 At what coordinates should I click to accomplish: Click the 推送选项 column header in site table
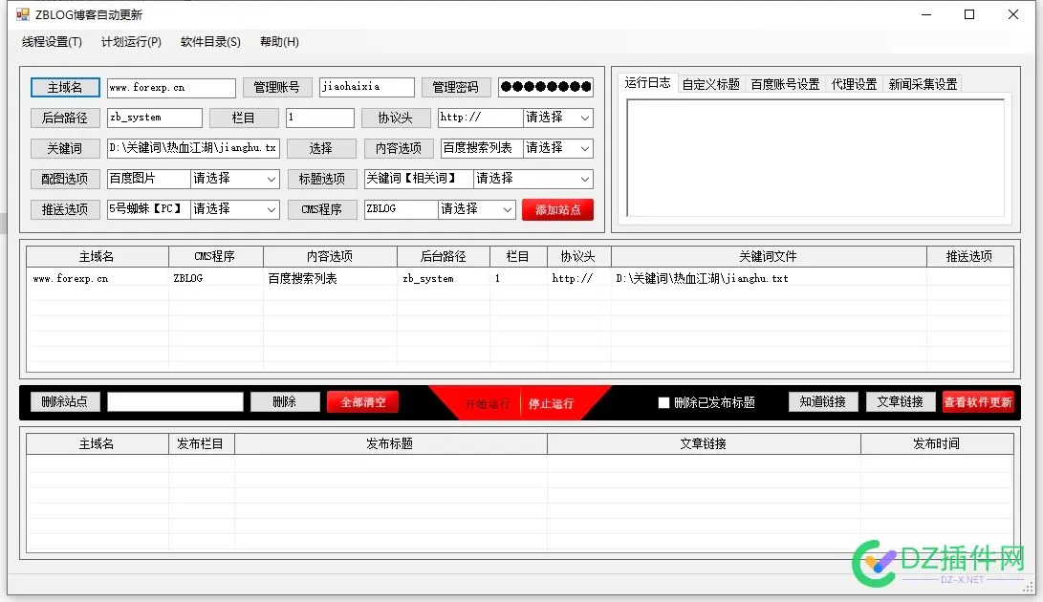(x=969, y=257)
